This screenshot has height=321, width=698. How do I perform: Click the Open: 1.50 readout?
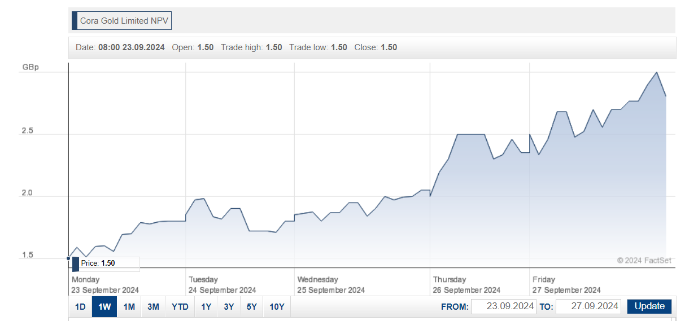[193, 47]
